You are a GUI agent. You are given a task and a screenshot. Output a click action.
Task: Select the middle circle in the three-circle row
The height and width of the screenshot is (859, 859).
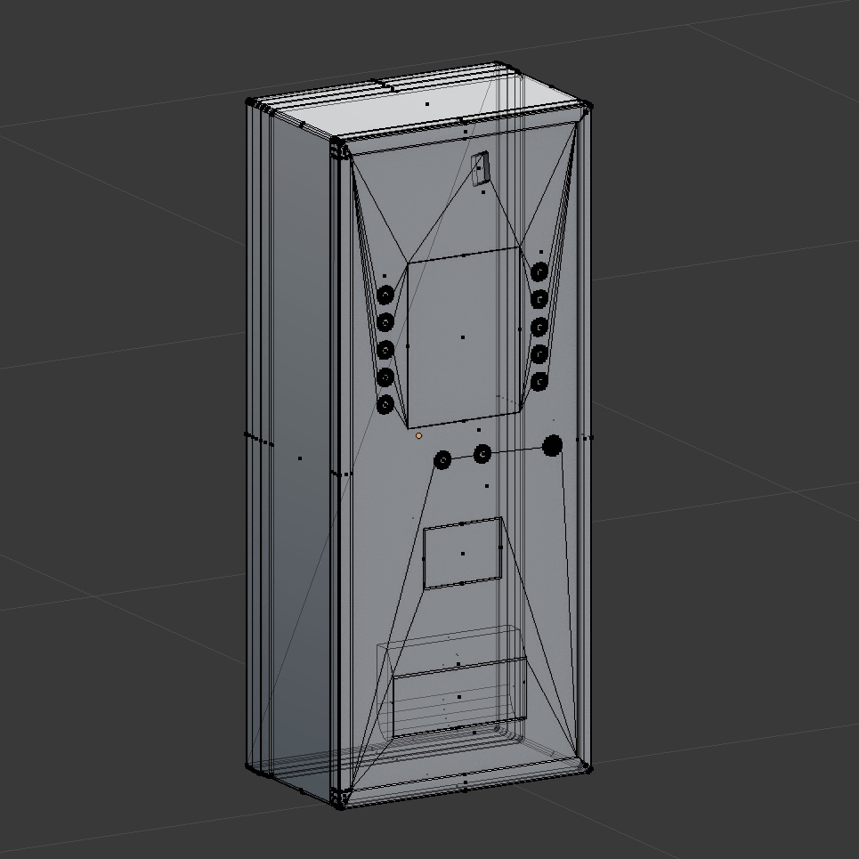point(482,454)
